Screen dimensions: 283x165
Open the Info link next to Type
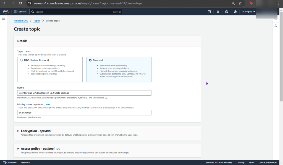coord(27,51)
